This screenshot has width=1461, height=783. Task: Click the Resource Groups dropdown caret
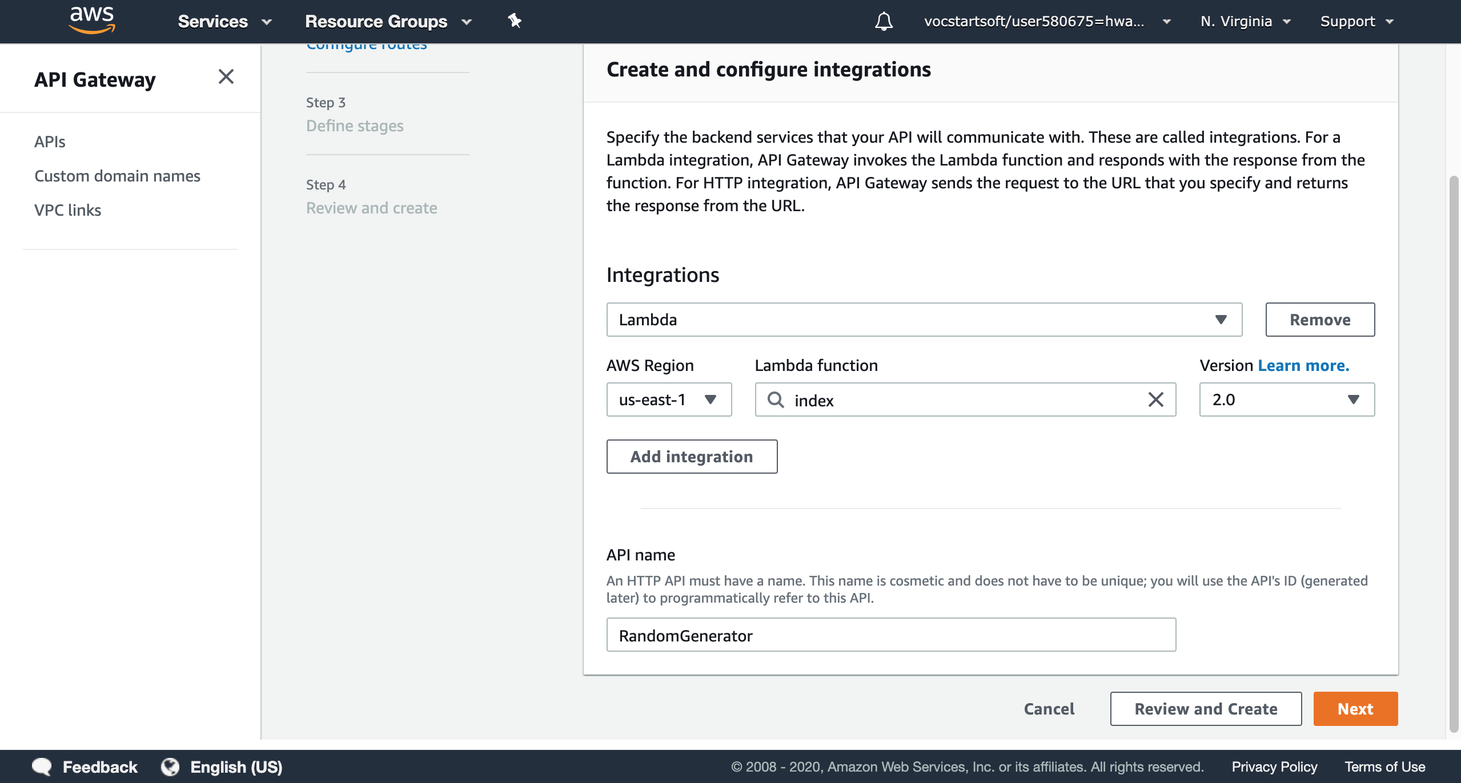click(467, 22)
